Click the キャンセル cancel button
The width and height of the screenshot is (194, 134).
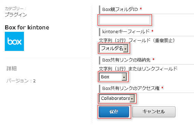click(154, 112)
